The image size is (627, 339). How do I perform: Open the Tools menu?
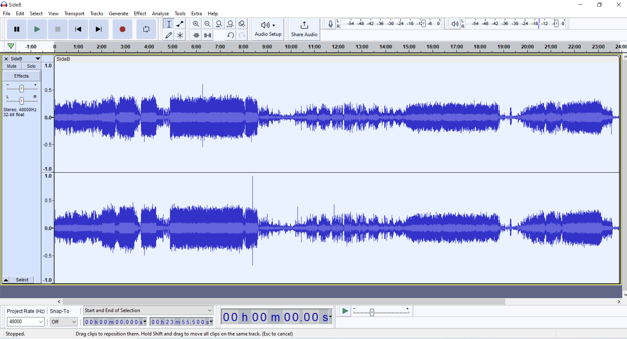[180, 13]
